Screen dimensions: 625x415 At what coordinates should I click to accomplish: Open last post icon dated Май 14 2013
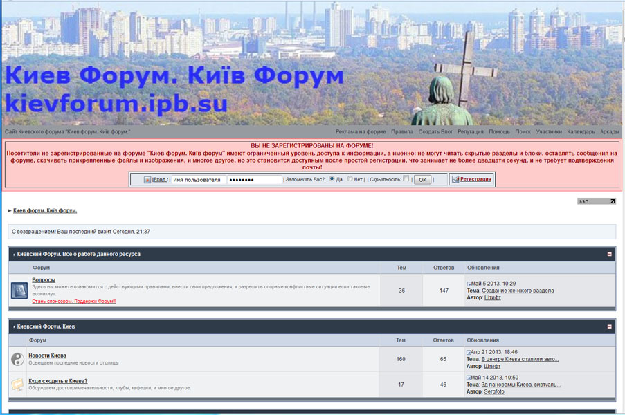tap(469, 378)
